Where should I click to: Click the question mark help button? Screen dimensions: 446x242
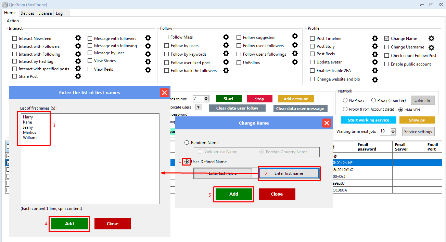198,107
